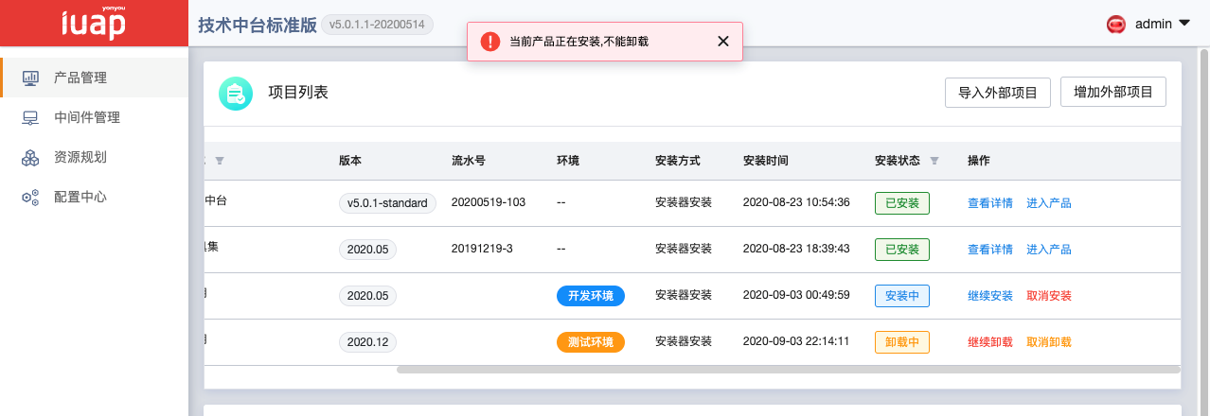Click the 安装中 status badge

(902, 296)
